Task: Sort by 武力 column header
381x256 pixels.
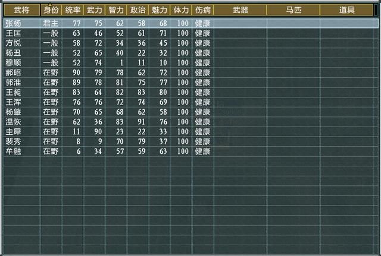Action: [x=94, y=10]
